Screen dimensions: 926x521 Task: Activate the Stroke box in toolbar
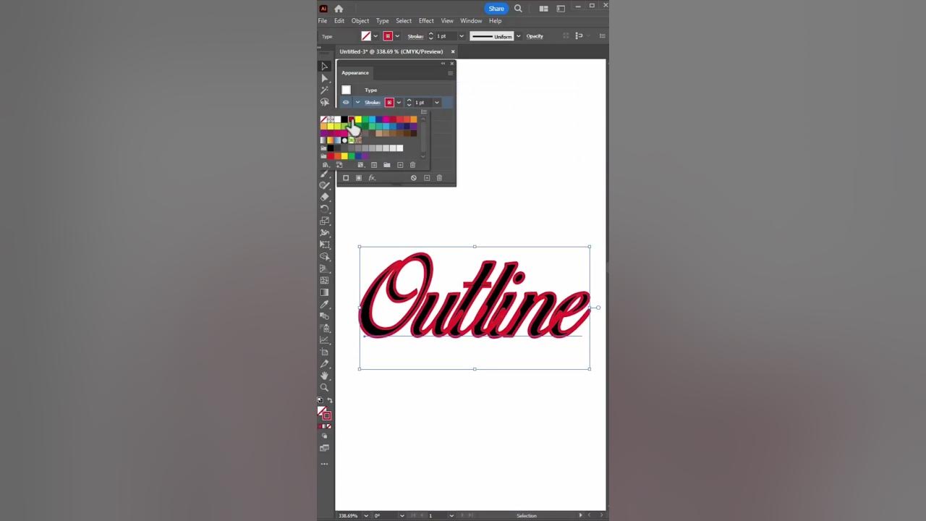coord(326,415)
